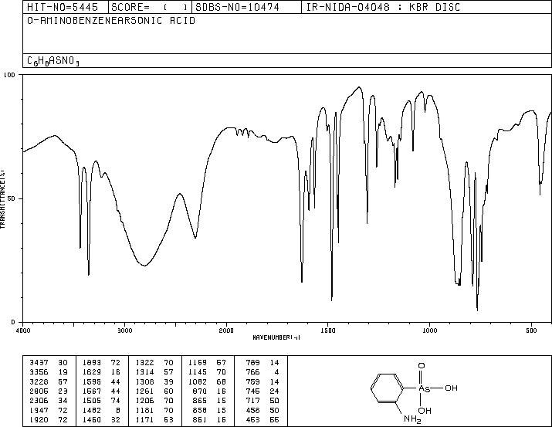Click the IR-NIDA-04048 : KBR DISC label
Image resolution: width=552 pixels, height=427 pixels.
point(383,7)
